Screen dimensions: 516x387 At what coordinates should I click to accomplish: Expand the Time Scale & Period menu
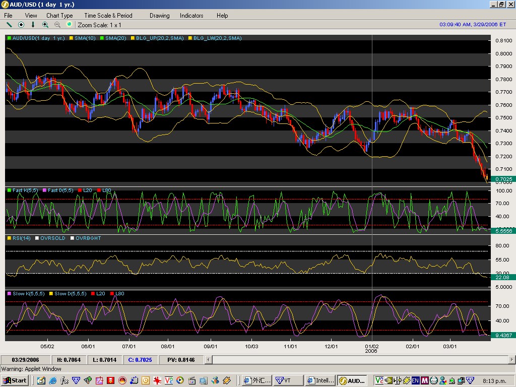[108, 16]
